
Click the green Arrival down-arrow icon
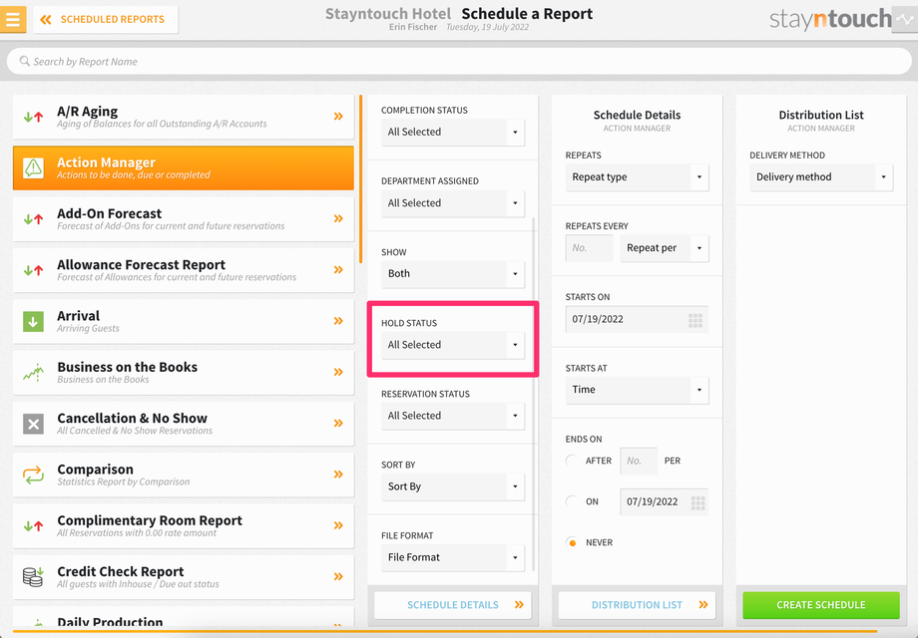[x=33, y=321]
